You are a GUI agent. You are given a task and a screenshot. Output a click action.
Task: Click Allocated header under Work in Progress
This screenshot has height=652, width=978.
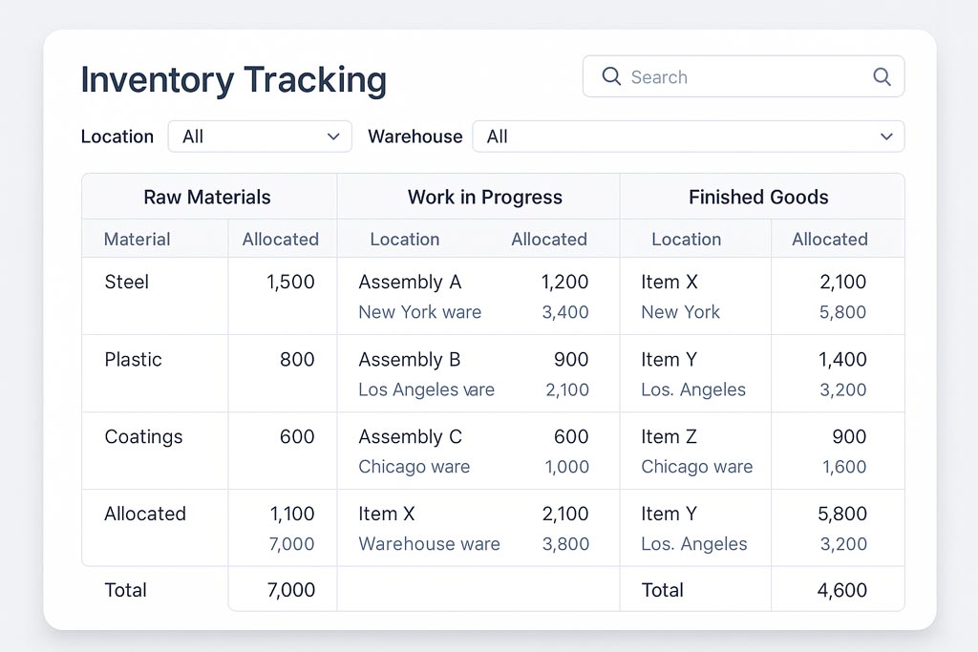click(x=549, y=240)
